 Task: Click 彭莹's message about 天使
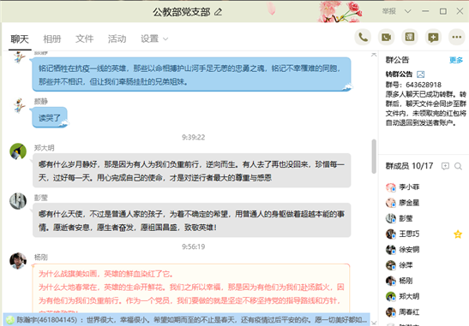(191, 220)
